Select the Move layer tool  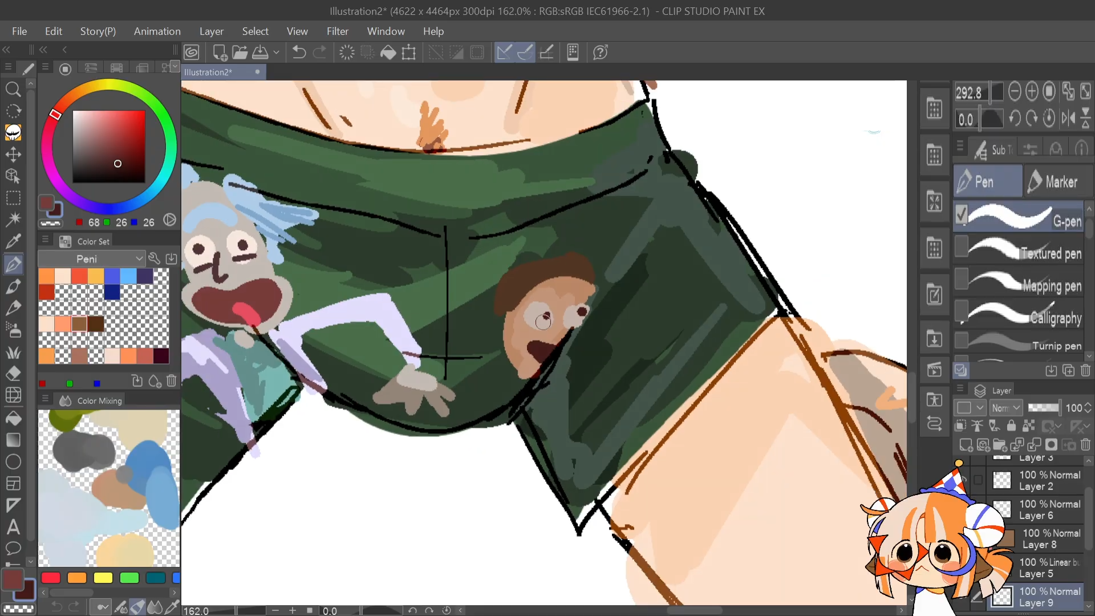click(x=13, y=154)
